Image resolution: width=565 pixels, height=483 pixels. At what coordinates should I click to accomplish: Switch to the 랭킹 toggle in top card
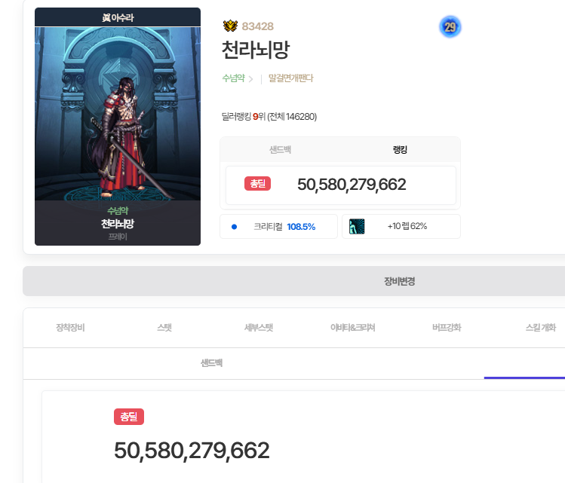coord(400,150)
